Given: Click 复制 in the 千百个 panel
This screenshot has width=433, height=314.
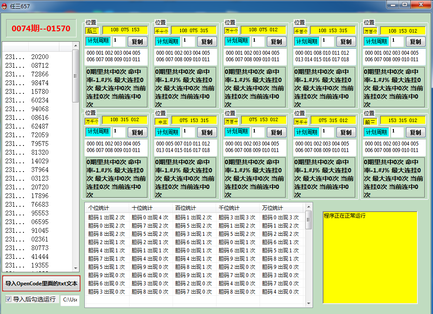Looking at the screenshot, I should (346, 42).
